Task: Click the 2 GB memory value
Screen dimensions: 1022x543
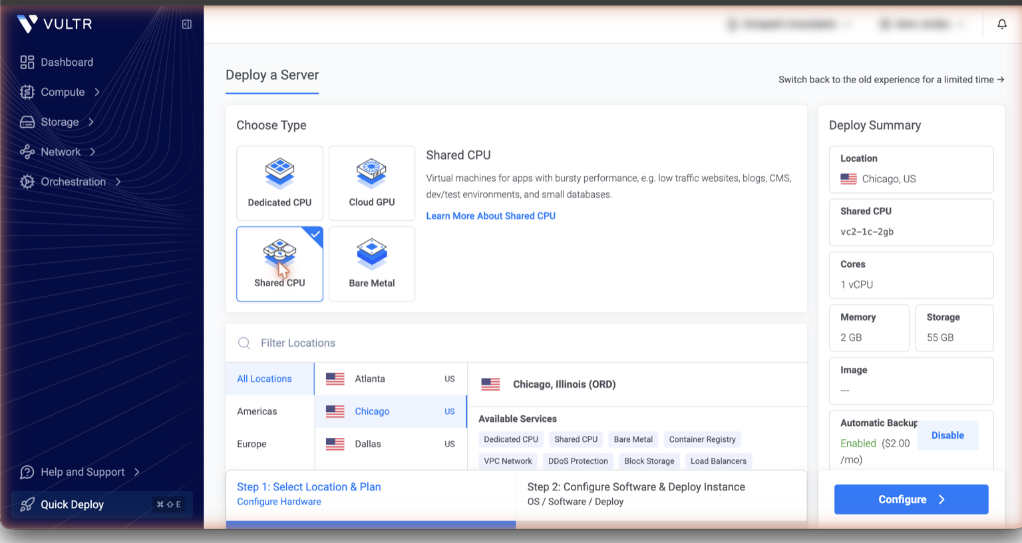Action: (x=851, y=337)
